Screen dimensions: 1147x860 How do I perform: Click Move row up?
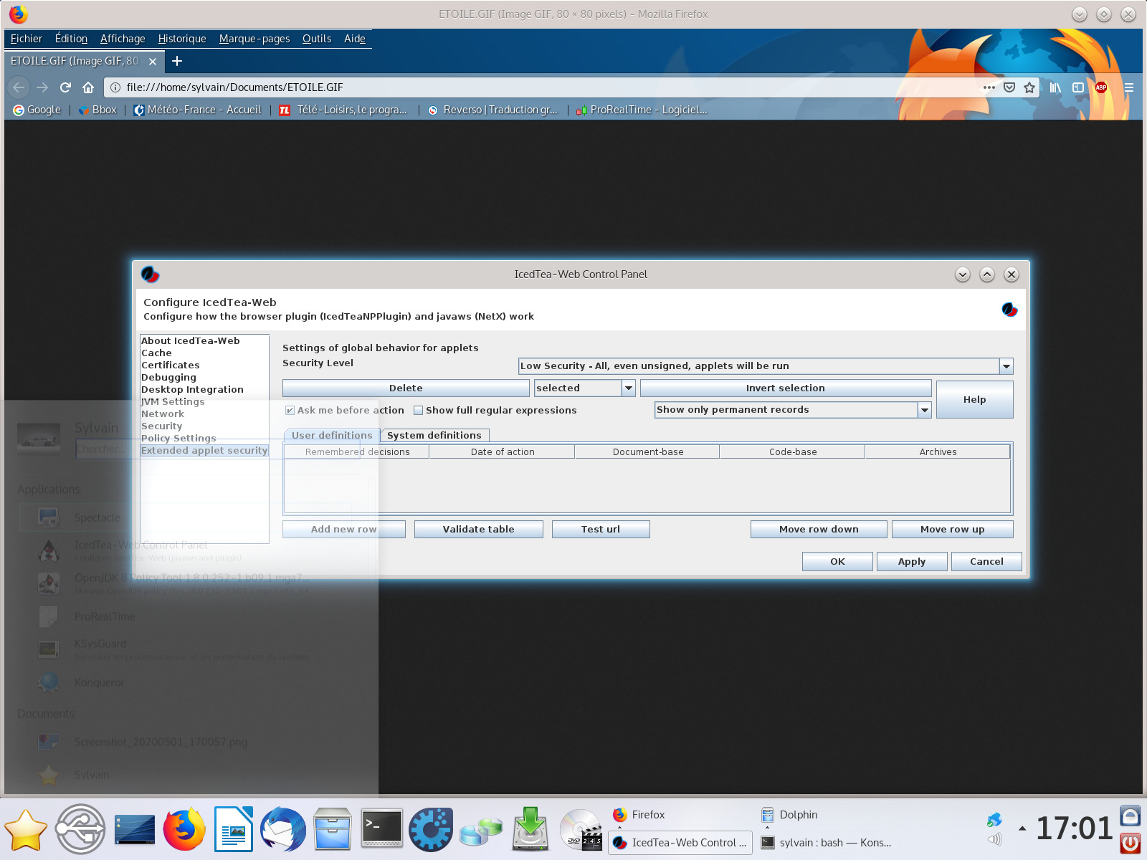point(952,530)
